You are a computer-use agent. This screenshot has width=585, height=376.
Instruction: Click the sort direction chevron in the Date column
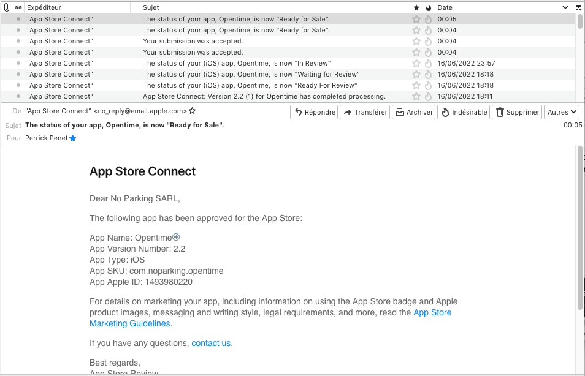click(x=565, y=7)
